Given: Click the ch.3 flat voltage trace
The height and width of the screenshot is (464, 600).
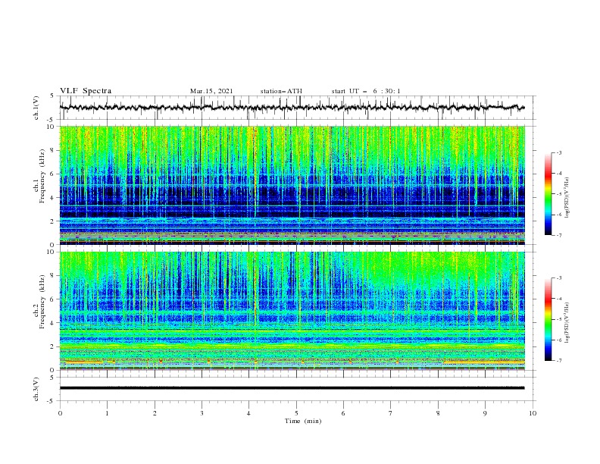Looking at the screenshot, I should click(292, 388).
